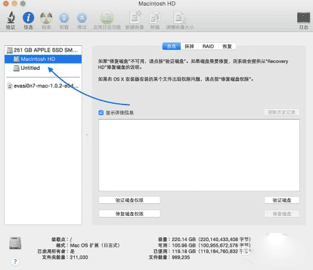313x270 pixels.
Task: Switch to the Restore (恢复) tab
Action: click(227, 47)
